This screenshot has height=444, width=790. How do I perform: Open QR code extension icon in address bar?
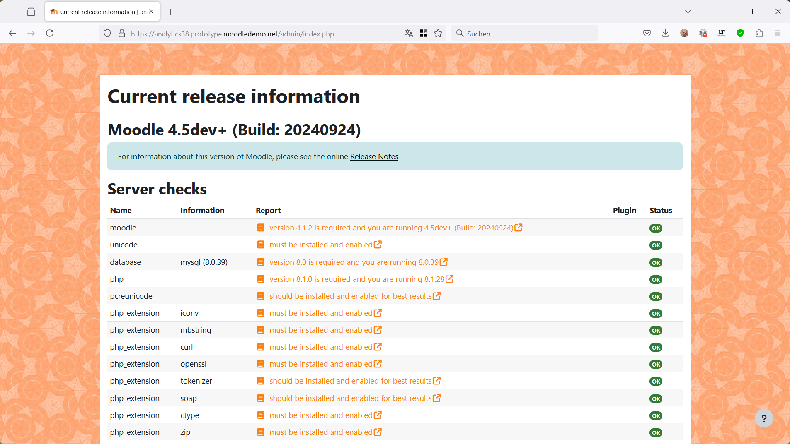point(424,34)
